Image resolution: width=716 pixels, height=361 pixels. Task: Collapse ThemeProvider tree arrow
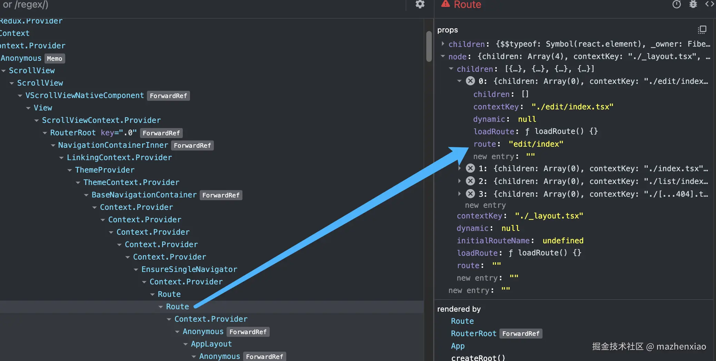pos(70,170)
